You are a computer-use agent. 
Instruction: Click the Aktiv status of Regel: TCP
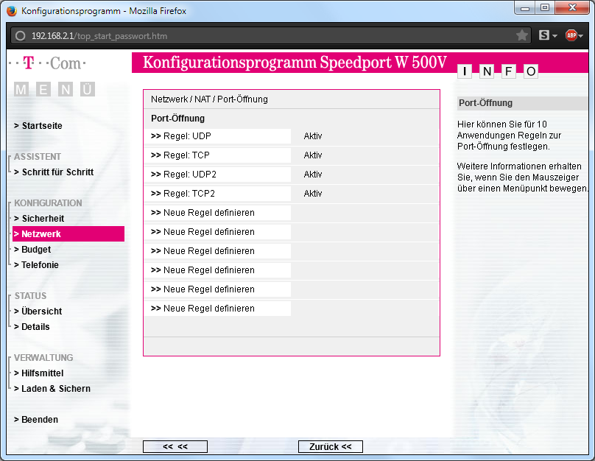pyautogui.click(x=313, y=155)
